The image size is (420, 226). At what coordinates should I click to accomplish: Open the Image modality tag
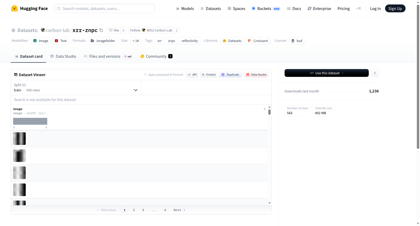(41, 41)
